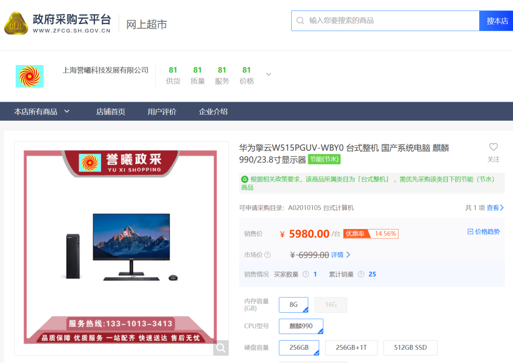Click the 5980.00 sale price

click(309, 234)
